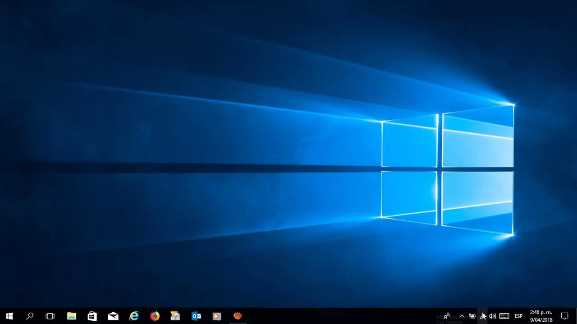Expand the hidden tray icons chevron

pos(462,316)
